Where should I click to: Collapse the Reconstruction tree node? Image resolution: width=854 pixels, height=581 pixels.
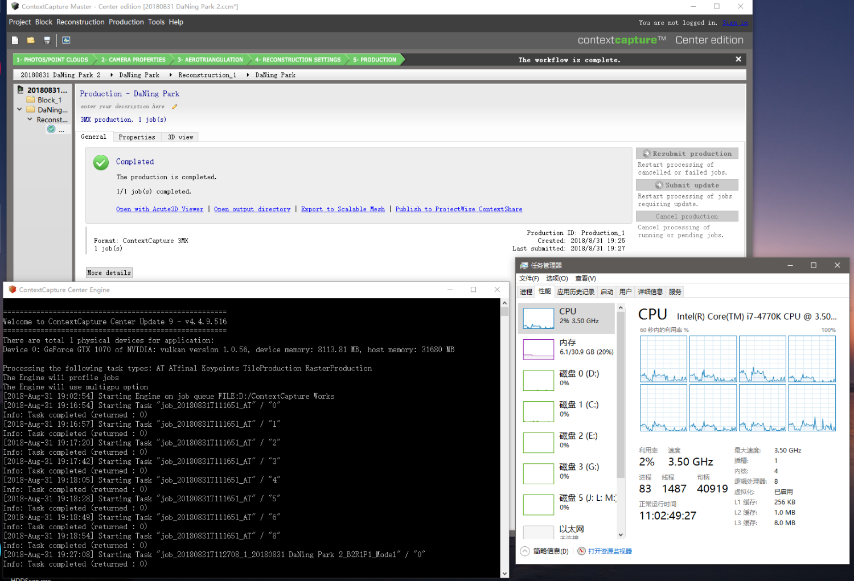click(30, 120)
